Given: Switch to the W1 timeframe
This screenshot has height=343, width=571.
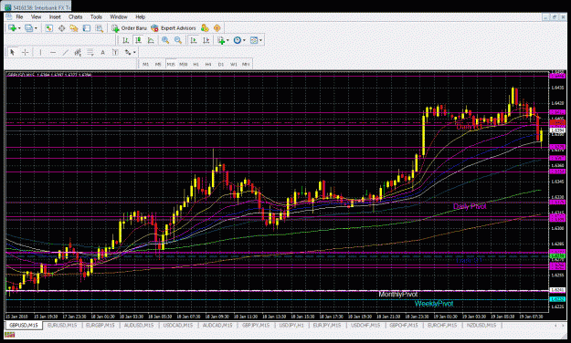Looking at the screenshot, I should coord(234,65).
